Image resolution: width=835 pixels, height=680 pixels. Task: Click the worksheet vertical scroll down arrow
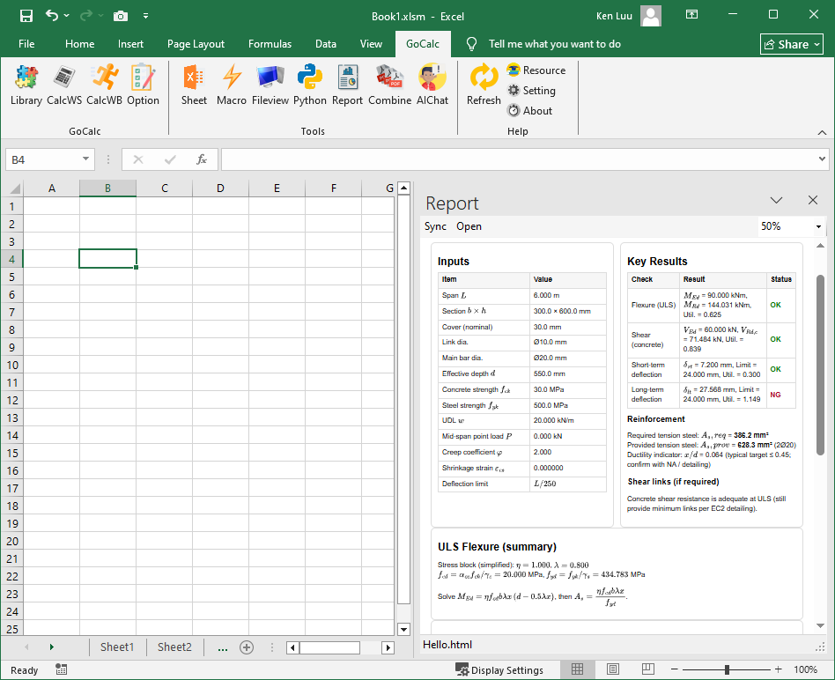coord(403,630)
